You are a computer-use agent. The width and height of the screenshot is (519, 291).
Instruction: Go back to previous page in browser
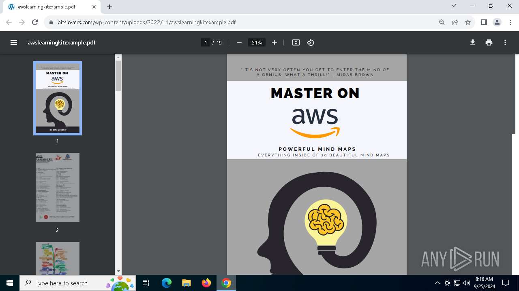pos(9,22)
